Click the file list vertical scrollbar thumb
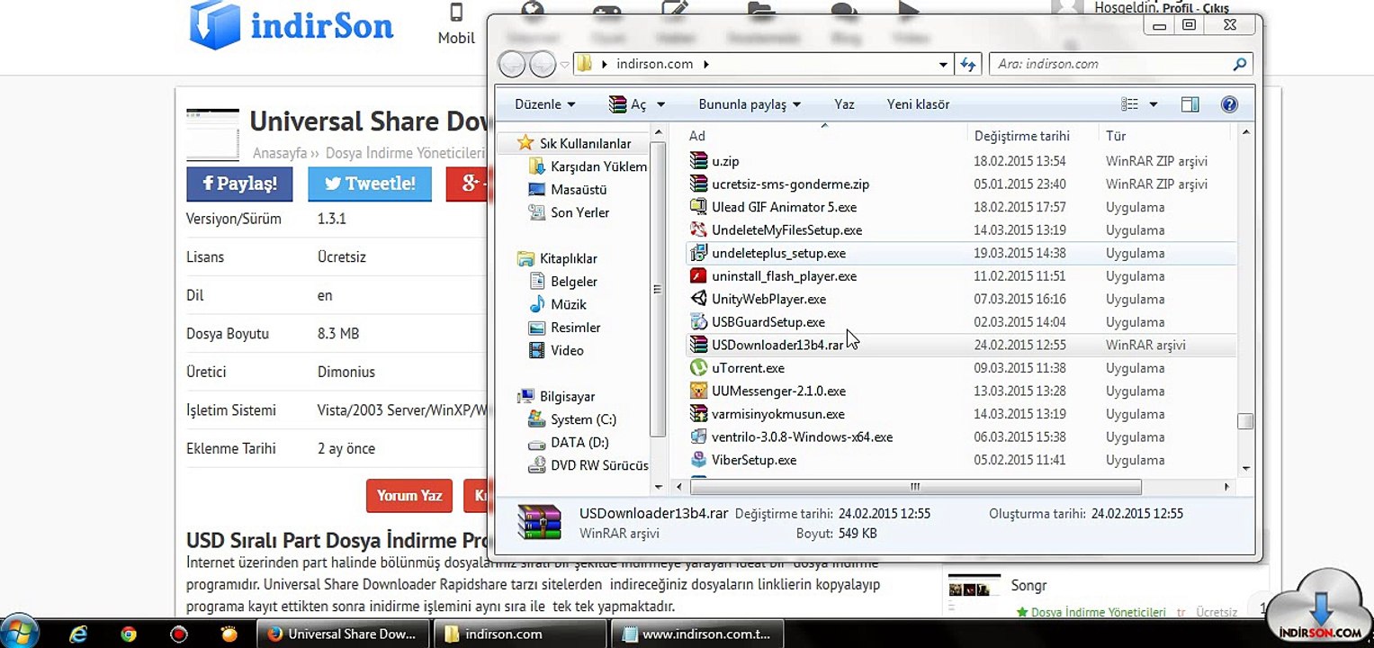 pos(1245,422)
